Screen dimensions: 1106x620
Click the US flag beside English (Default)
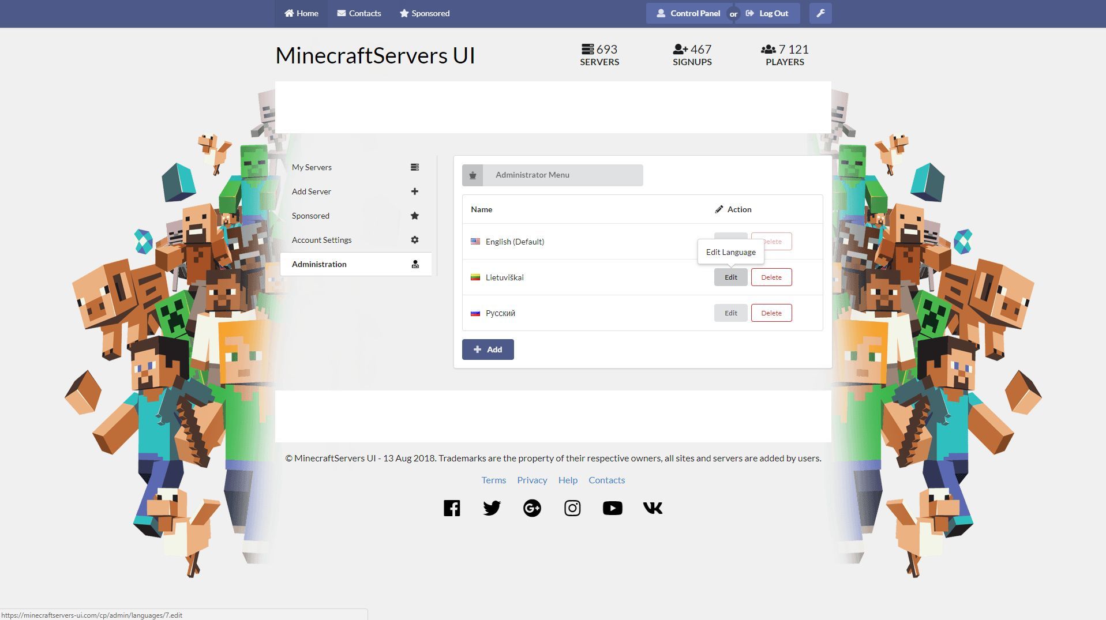[475, 242]
